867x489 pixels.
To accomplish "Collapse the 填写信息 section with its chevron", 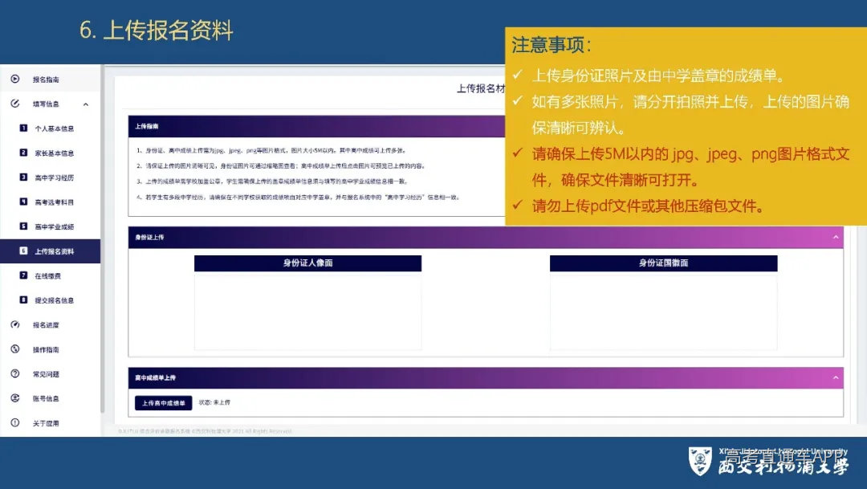I will (x=84, y=104).
